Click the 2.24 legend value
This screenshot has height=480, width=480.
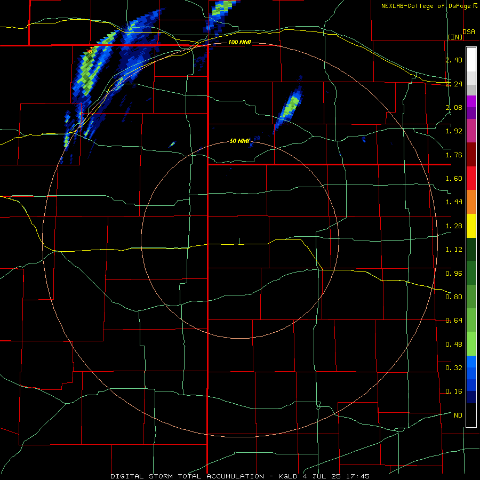point(454,84)
